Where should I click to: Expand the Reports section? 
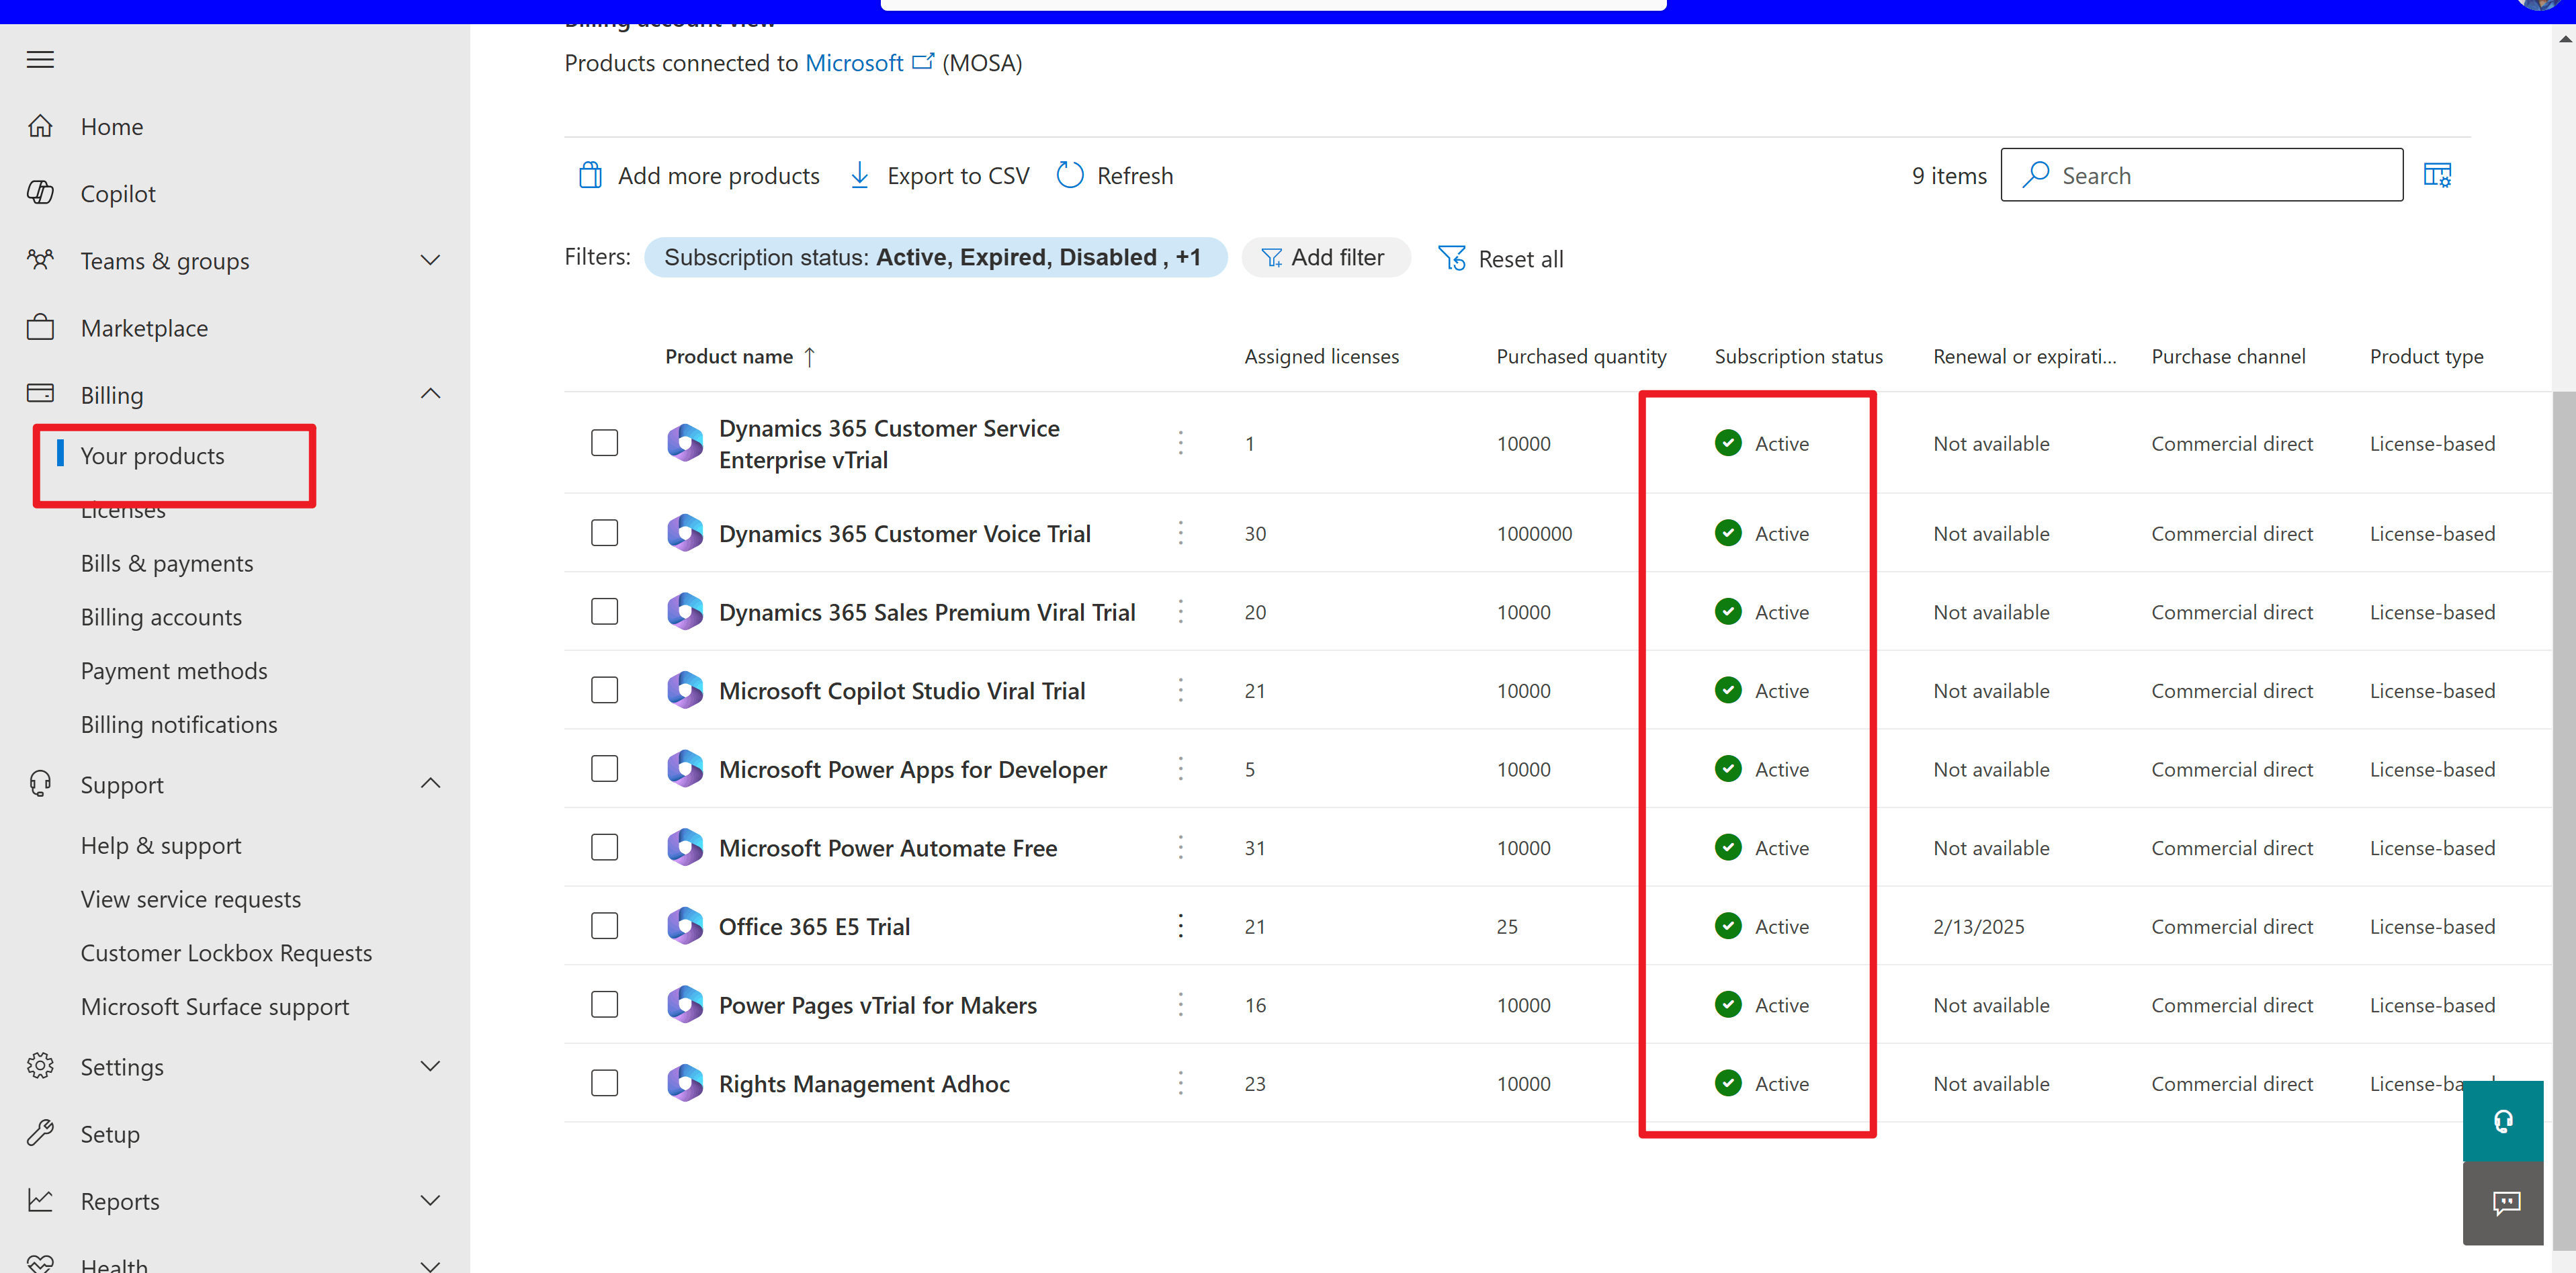click(x=430, y=1200)
